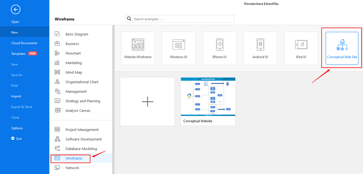
Task: Click the Mind Map category icon
Action: click(x=57, y=72)
